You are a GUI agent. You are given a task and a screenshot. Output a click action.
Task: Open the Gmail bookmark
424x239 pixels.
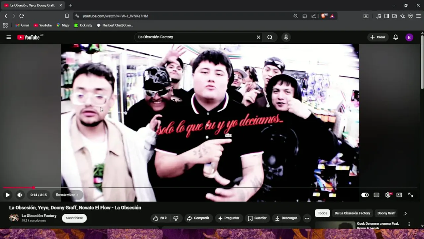click(x=22, y=25)
